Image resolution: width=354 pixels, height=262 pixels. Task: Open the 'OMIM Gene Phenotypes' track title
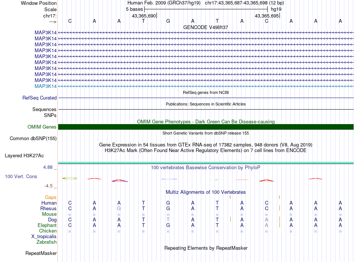coord(206,121)
